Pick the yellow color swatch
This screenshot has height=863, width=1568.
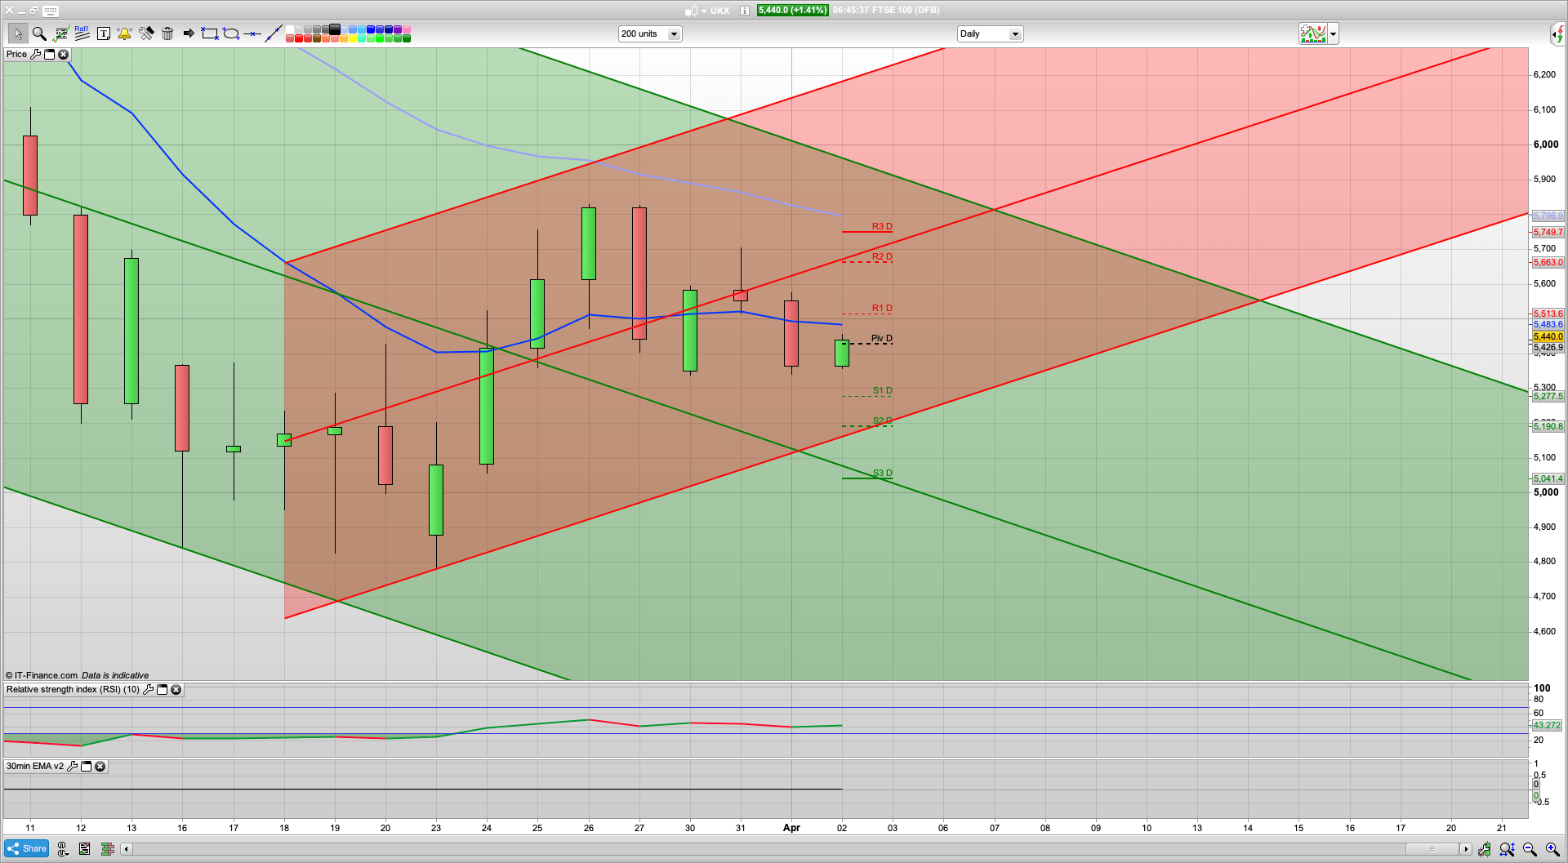[353, 38]
